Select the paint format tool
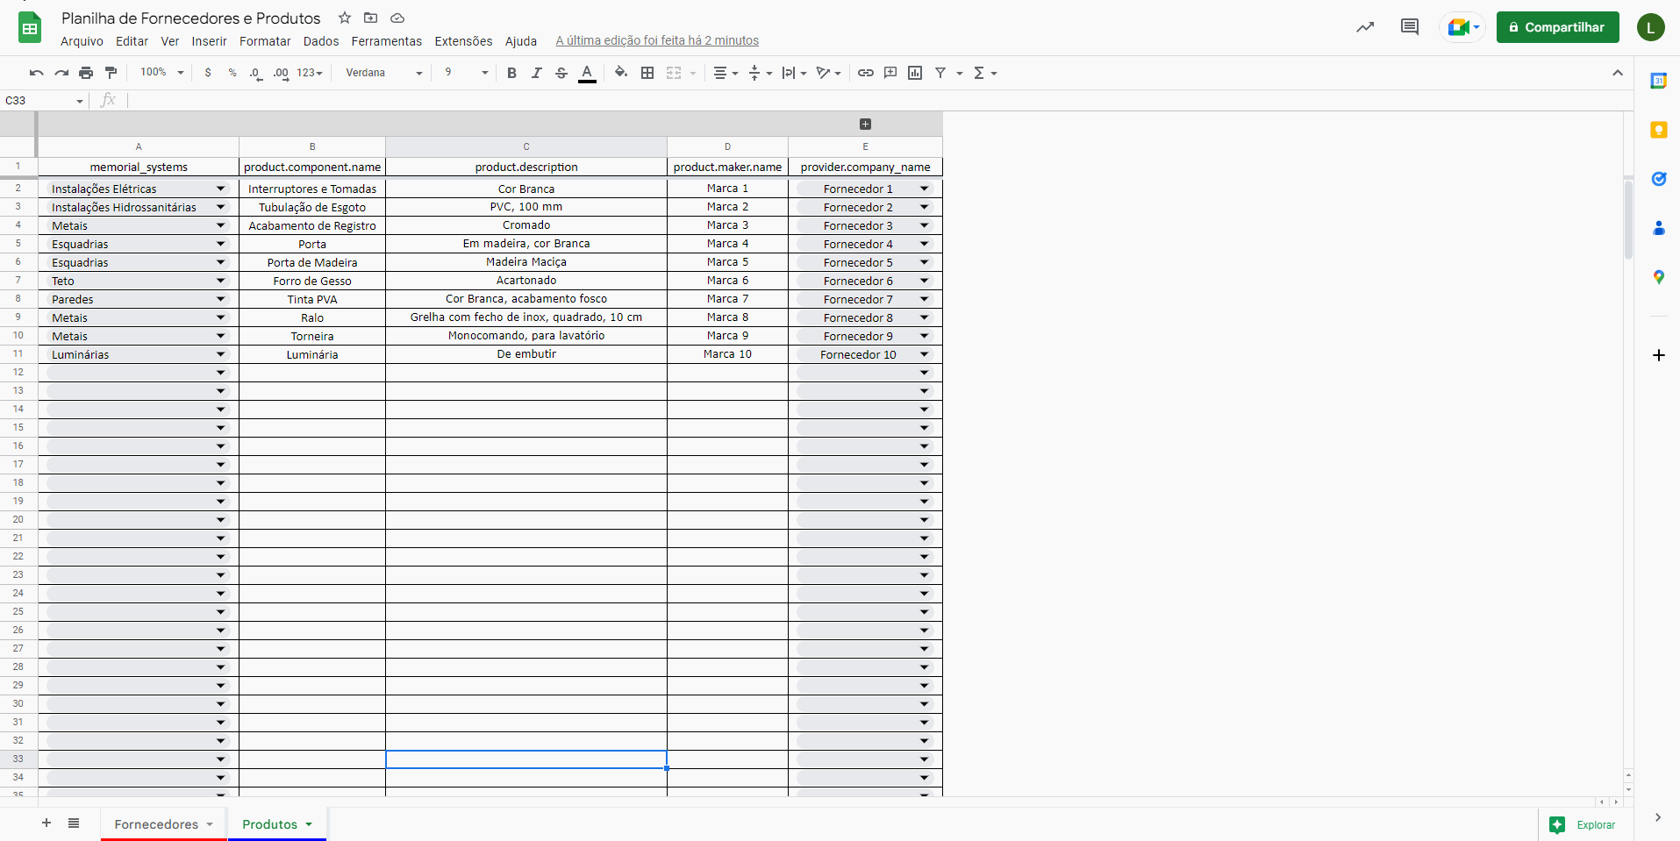 pyautogui.click(x=111, y=73)
